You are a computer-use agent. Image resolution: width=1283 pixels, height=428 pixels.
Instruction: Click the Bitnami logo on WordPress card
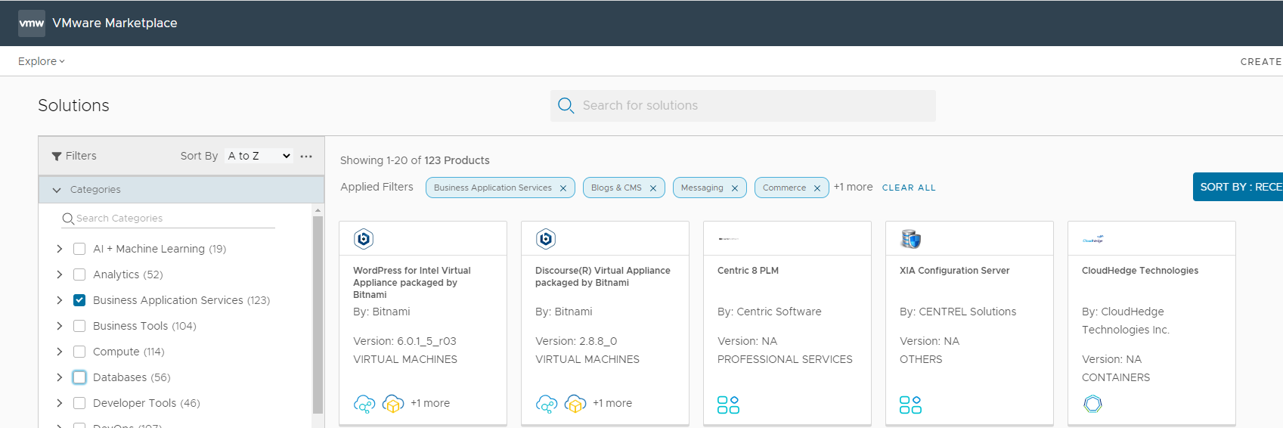[x=364, y=239]
